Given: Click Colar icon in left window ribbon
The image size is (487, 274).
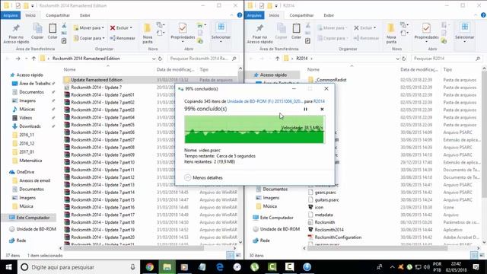Looking at the screenshot, I should (53, 31).
